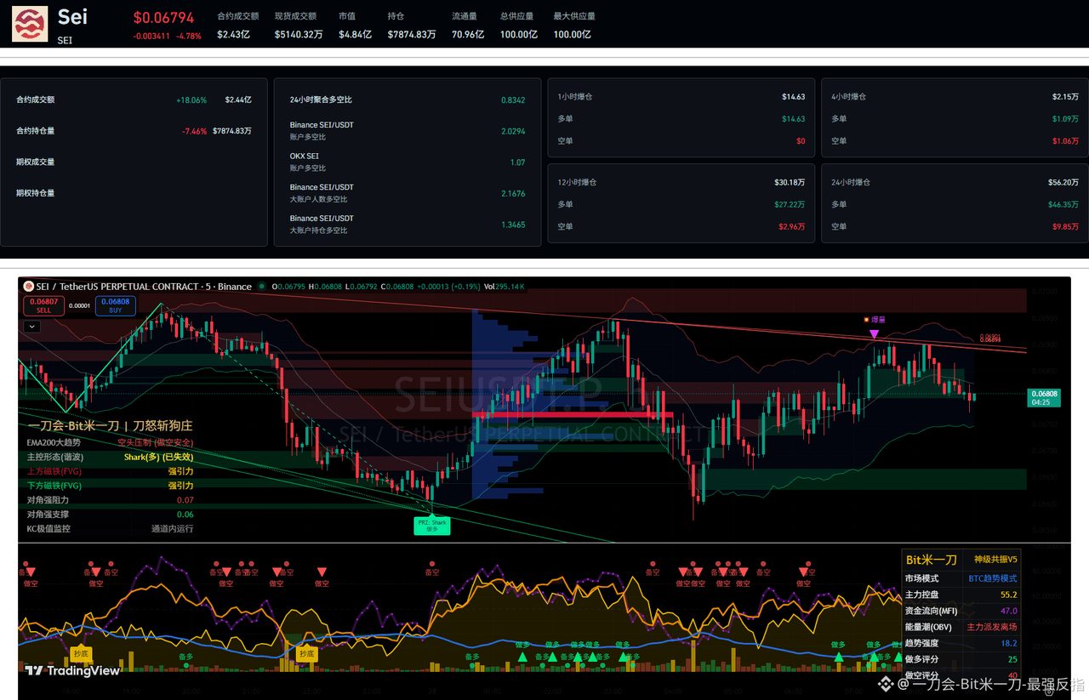Click the 现货成交额 $5140.32万 stat
Viewport: 1089px width, 700px height.
299,26
